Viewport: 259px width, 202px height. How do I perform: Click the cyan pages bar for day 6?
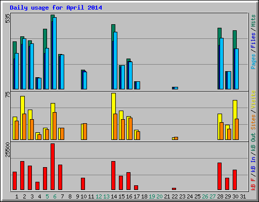pyautogui.click(x=55, y=53)
